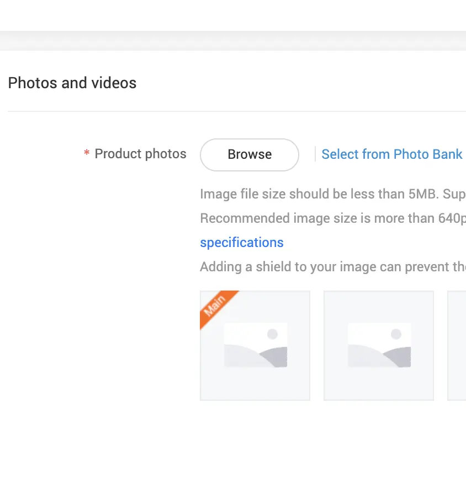Click the Product photos field label
Screen dimensions: 466x494
140,154
